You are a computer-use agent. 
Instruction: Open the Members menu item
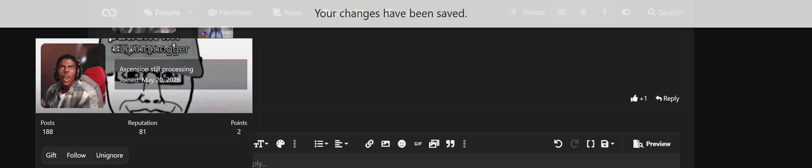pyautogui.click(x=229, y=12)
